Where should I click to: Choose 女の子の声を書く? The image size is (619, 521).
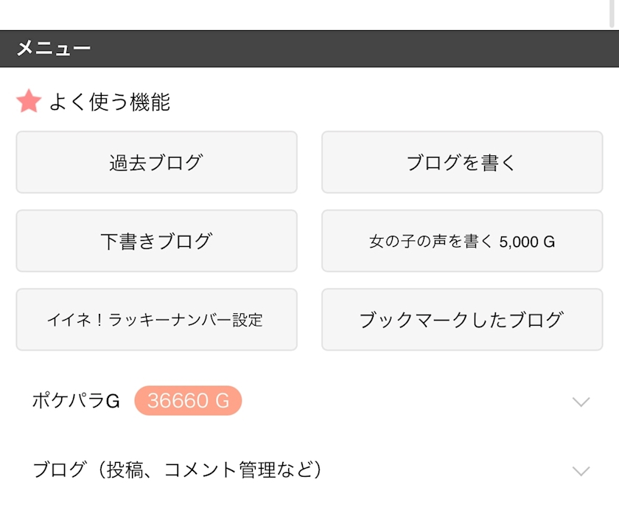462,241
